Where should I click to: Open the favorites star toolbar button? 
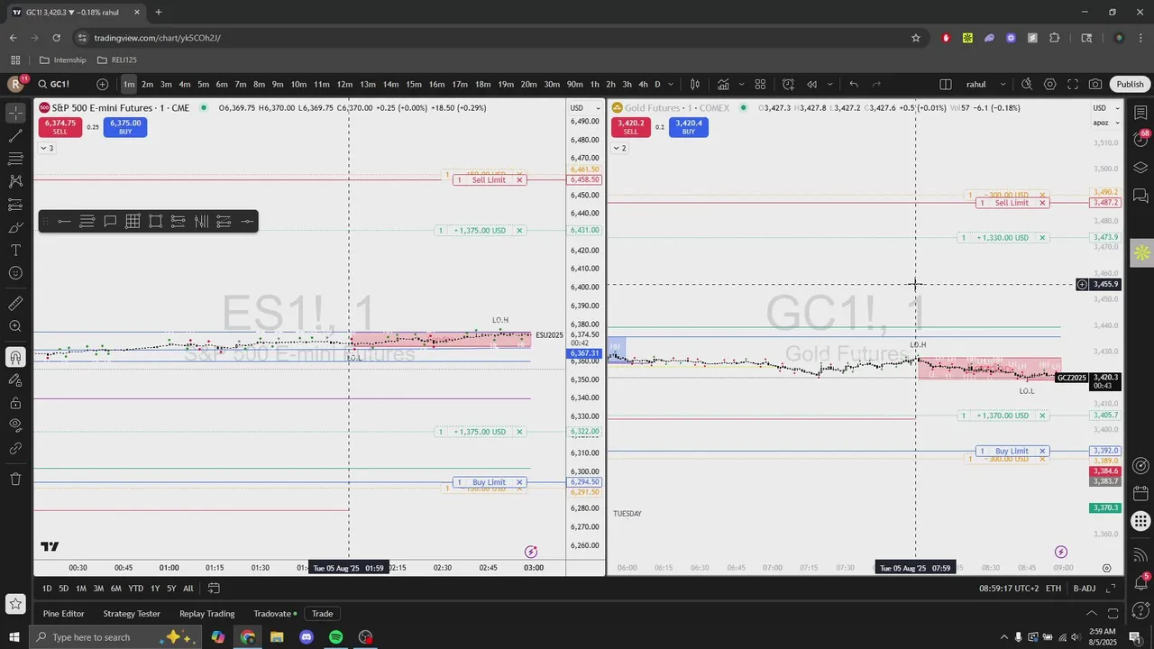click(x=15, y=604)
